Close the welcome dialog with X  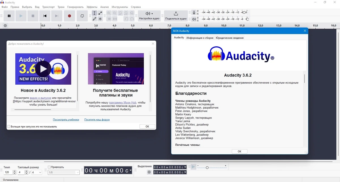click(153, 44)
